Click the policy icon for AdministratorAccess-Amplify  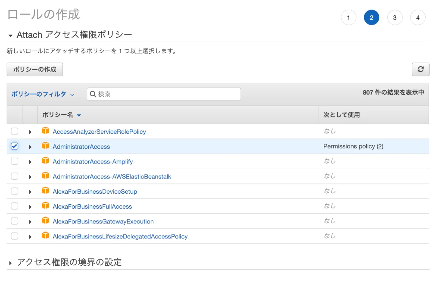tap(45, 161)
